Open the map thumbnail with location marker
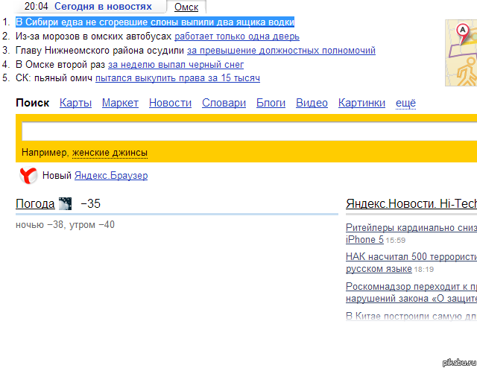 (x=461, y=41)
